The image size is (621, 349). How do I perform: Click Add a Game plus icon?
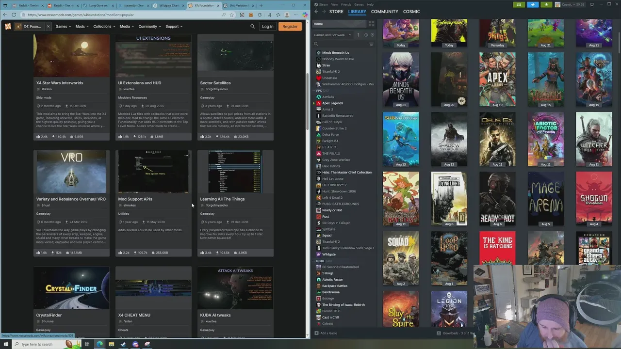click(316, 333)
